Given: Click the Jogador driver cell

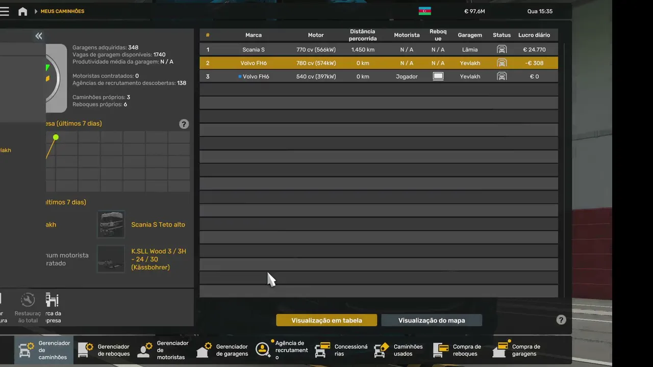Looking at the screenshot, I should (x=407, y=76).
